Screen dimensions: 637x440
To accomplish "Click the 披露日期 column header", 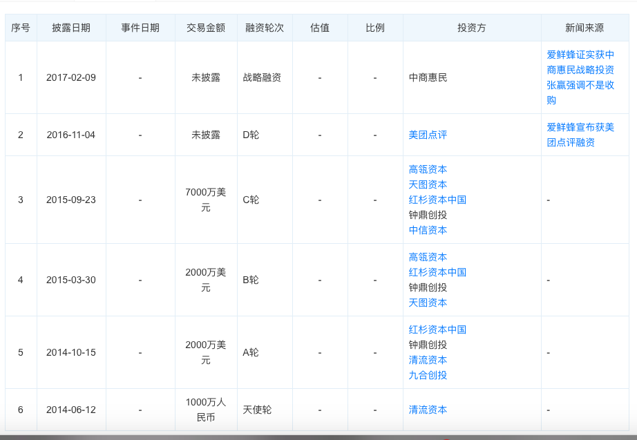I will (71, 28).
